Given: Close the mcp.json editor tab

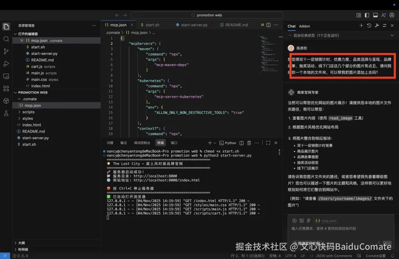Looking at the screenshot, I should coord(132,25).
